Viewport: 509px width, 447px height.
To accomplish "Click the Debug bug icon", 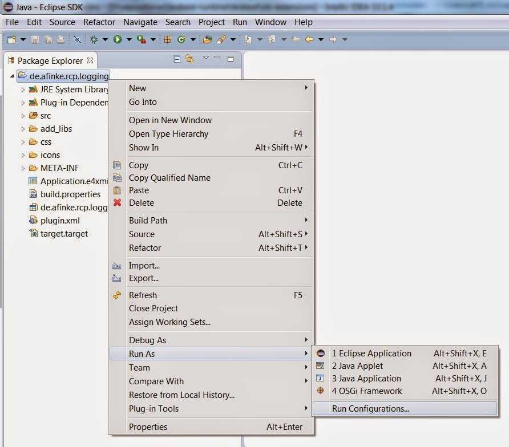I will pyautogui.click(x=94, y=39).
